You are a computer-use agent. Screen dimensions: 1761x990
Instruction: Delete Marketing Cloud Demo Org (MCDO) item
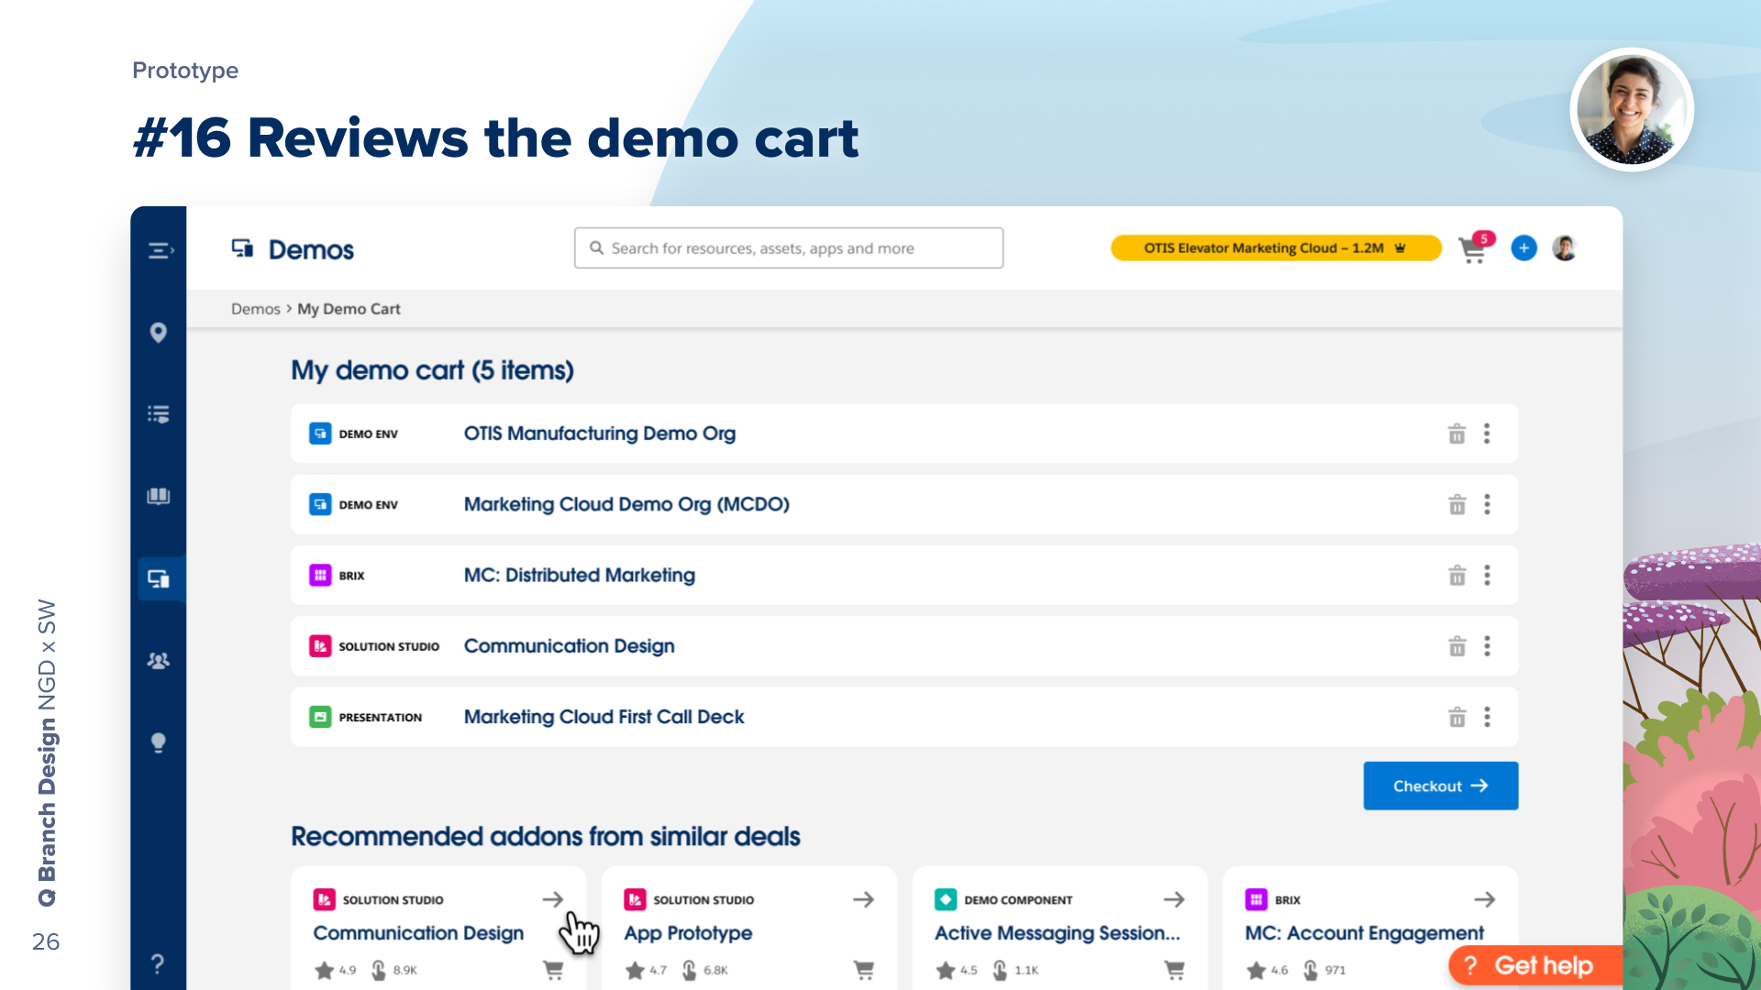[1456, 504]
